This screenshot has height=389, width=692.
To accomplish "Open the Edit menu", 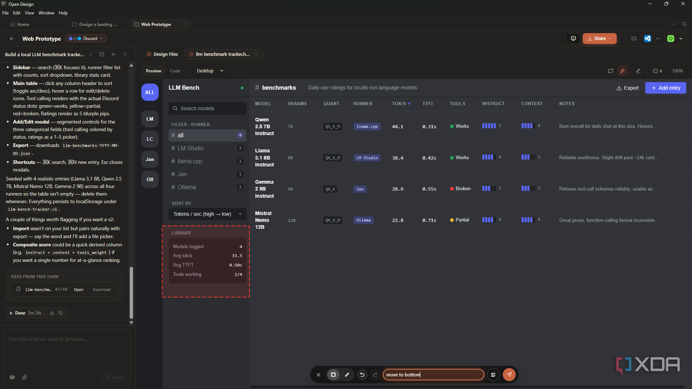I will point(17,13).
